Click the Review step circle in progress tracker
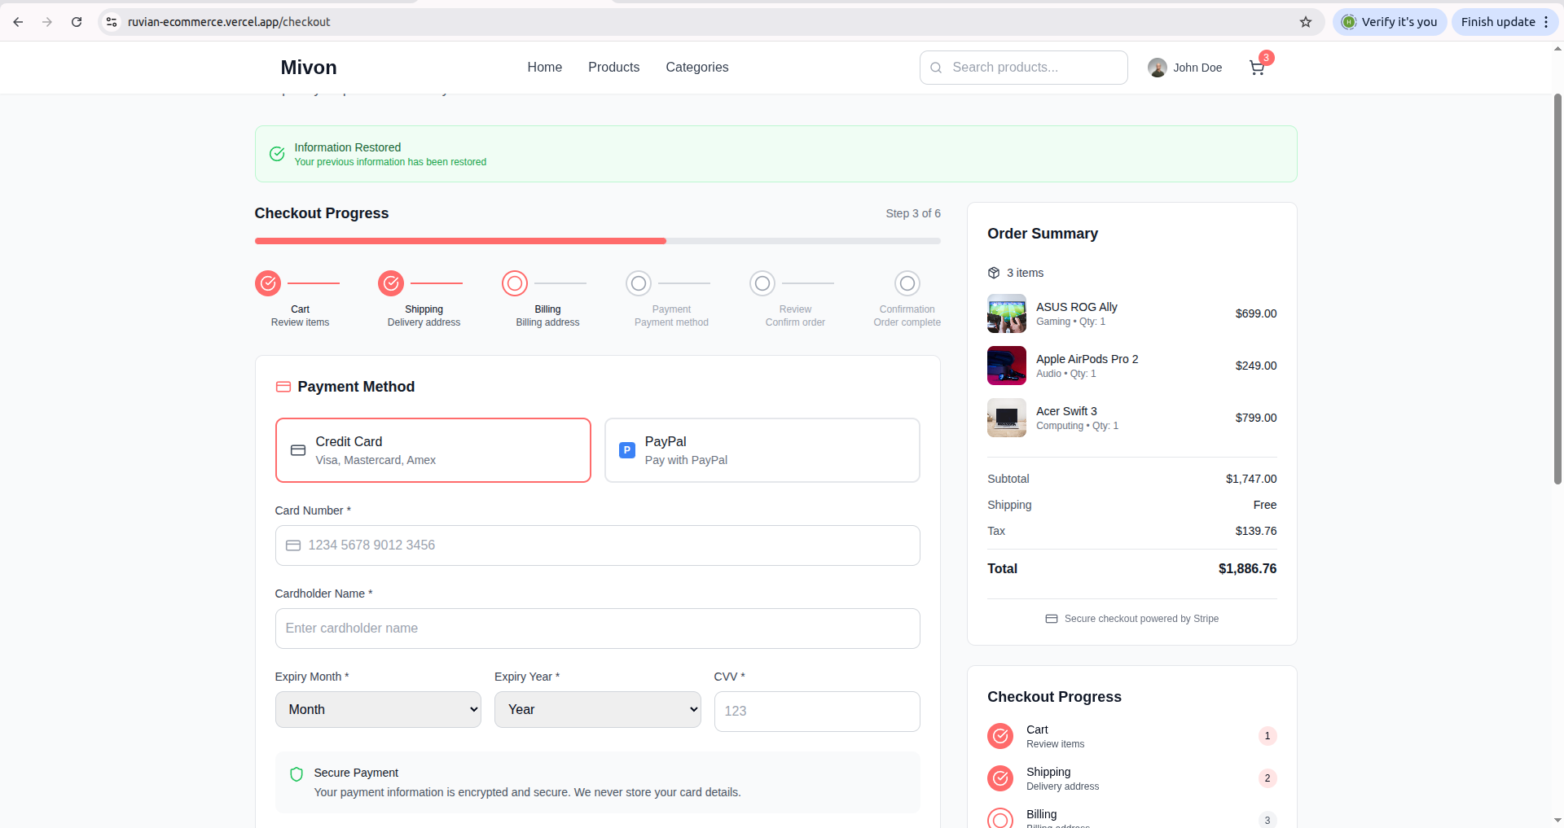 [762, 283]
